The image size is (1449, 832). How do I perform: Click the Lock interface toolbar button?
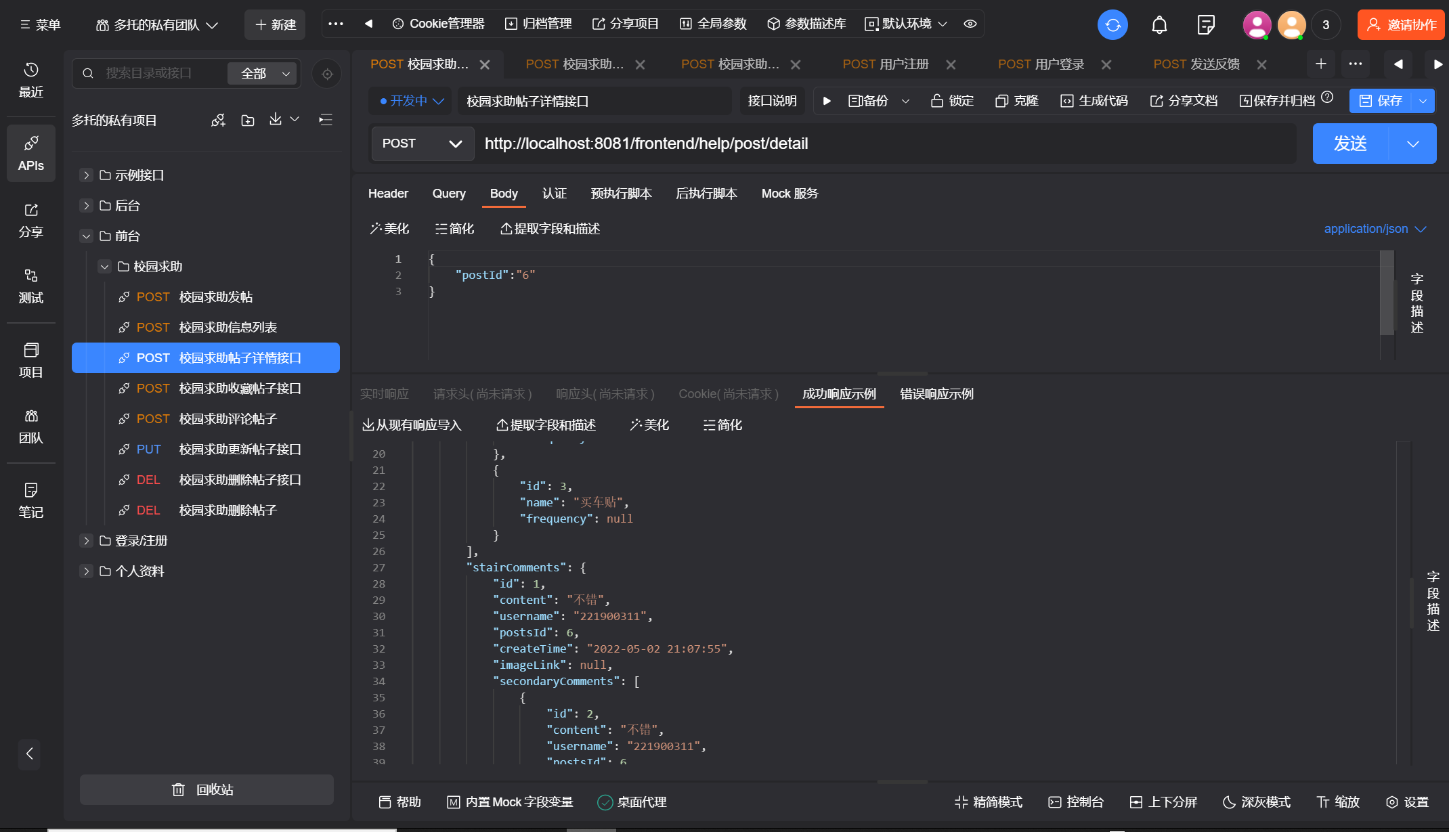click(952, 101)
